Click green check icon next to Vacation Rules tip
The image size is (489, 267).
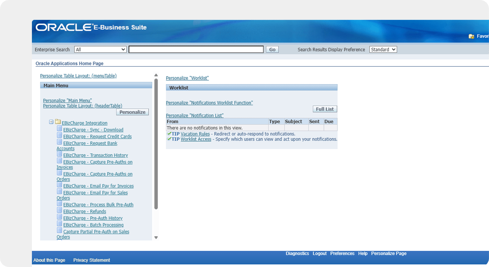click(169, 133)
